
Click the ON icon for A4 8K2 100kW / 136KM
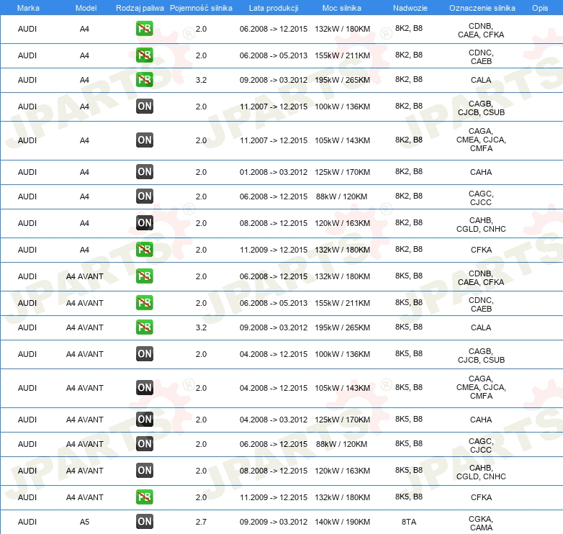click(x=145, y=107)
